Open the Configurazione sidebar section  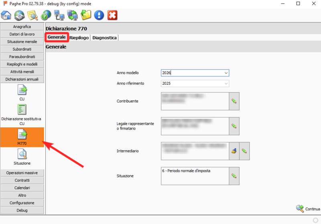(22, 203)
